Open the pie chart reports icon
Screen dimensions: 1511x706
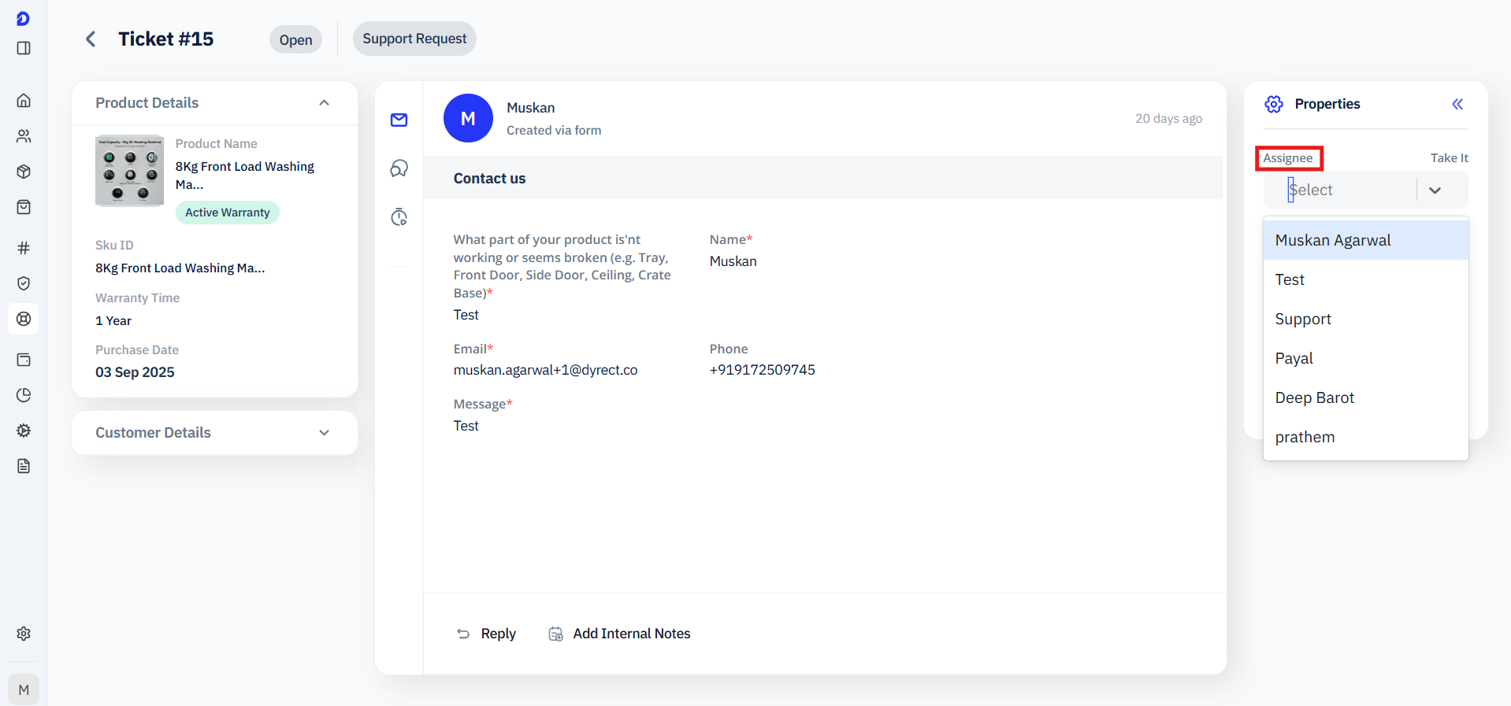[24, 395]
